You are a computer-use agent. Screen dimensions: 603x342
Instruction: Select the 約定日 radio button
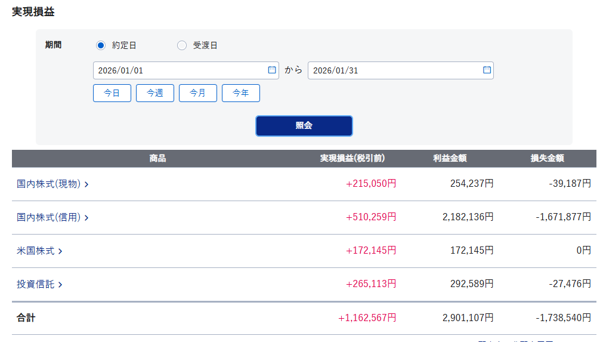[101, 45]
